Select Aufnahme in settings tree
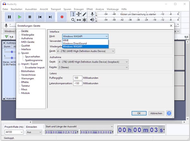 coord(27,38)
